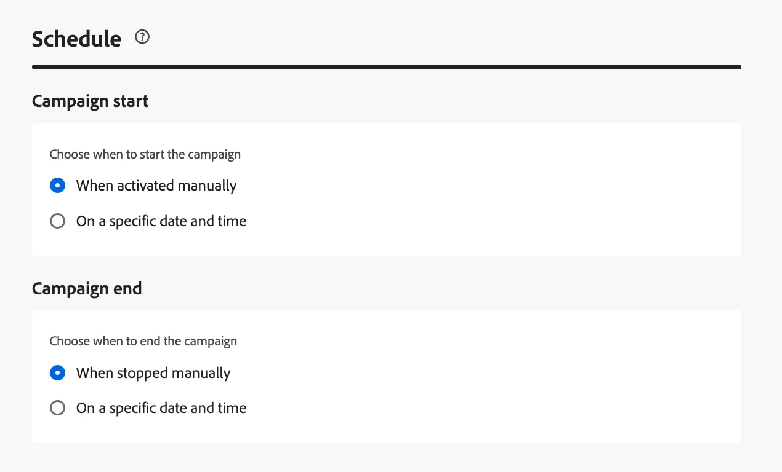Click the blue dot inside 'When stopped manually' radio

pos(57,373)
